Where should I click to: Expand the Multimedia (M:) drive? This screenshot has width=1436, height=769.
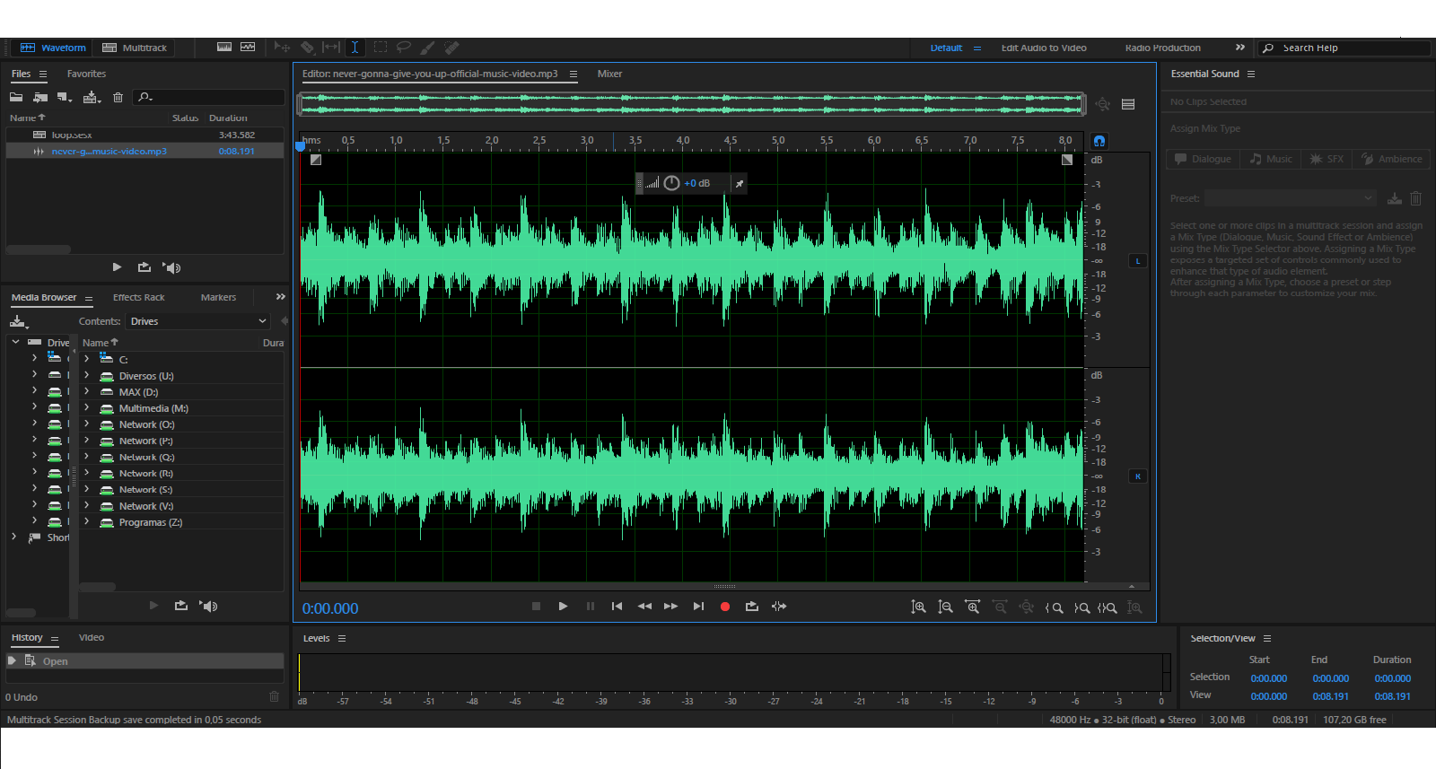coord(87,408)
